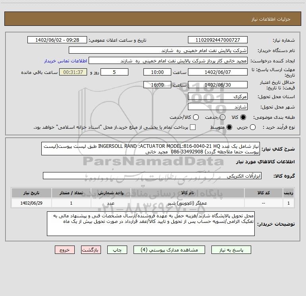306x296 pixels.
Task: Click the countdown timer 00:31:37
Action: (x=73, y=72)
